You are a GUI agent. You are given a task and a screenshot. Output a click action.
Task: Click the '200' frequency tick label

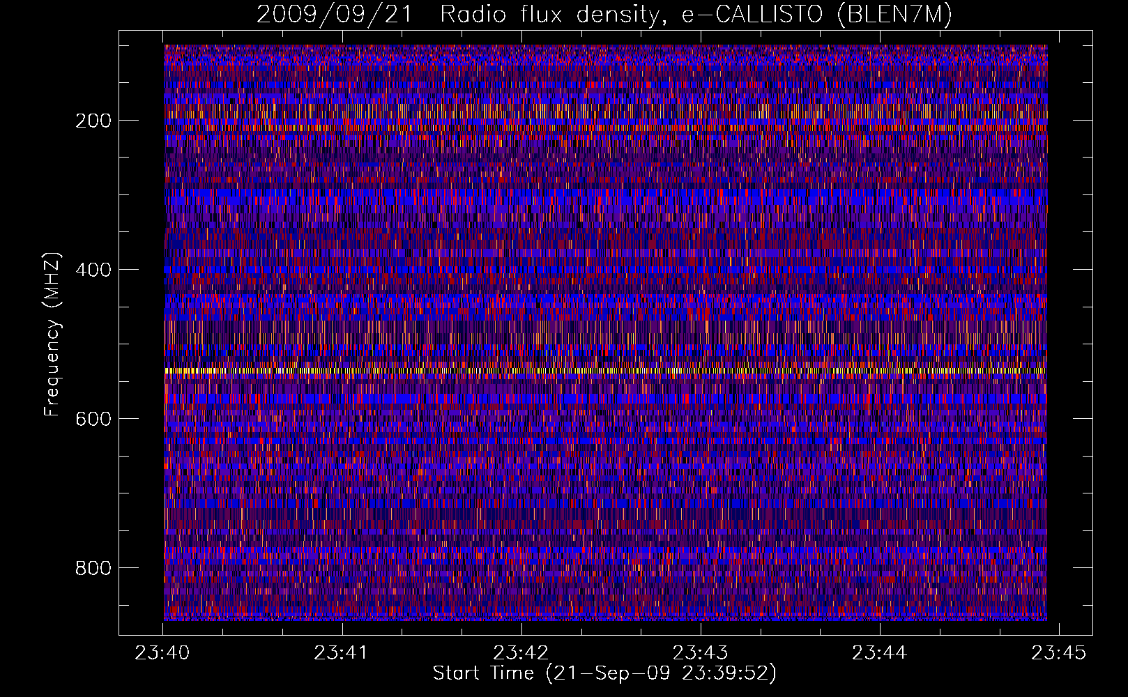tap(93, 121)
